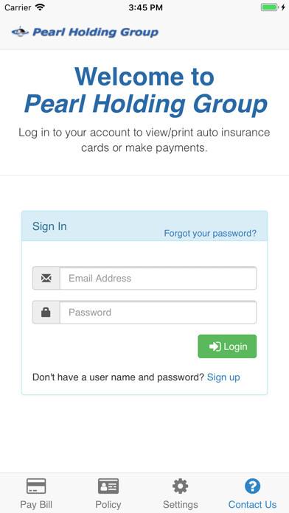The image size is (289, 513).
Task: Click the green Login button
Action: [x=227, y=346]
